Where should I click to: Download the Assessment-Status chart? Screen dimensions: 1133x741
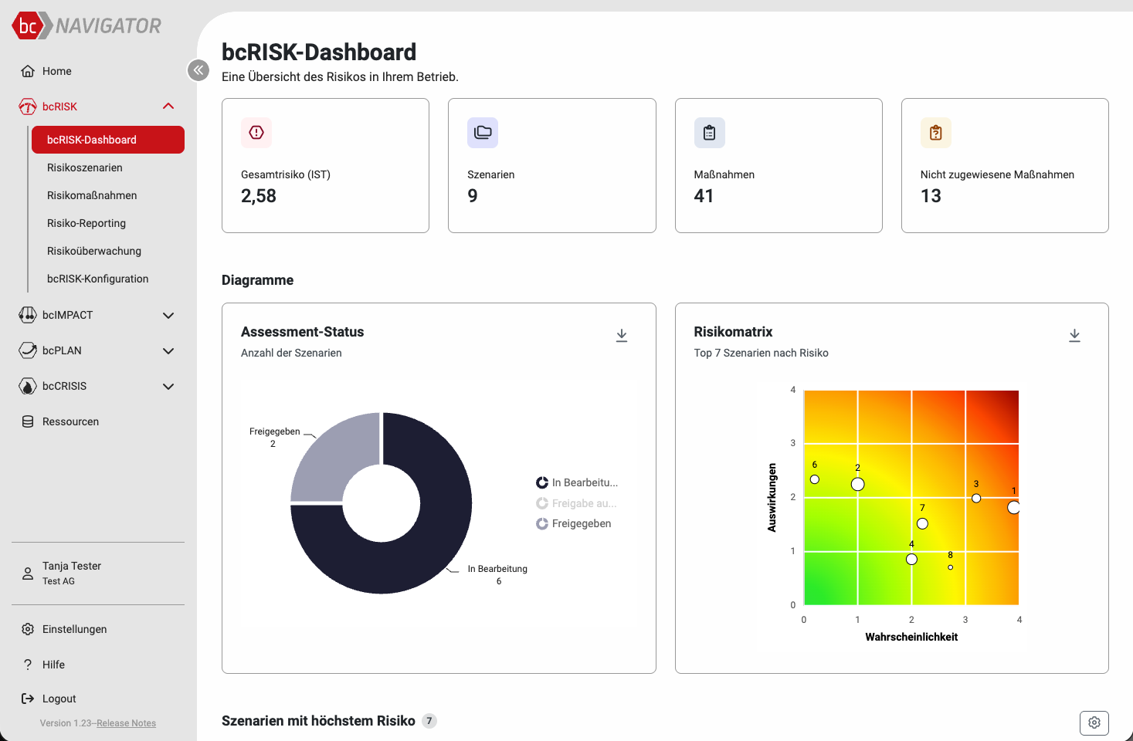click(x=622, y=336)
